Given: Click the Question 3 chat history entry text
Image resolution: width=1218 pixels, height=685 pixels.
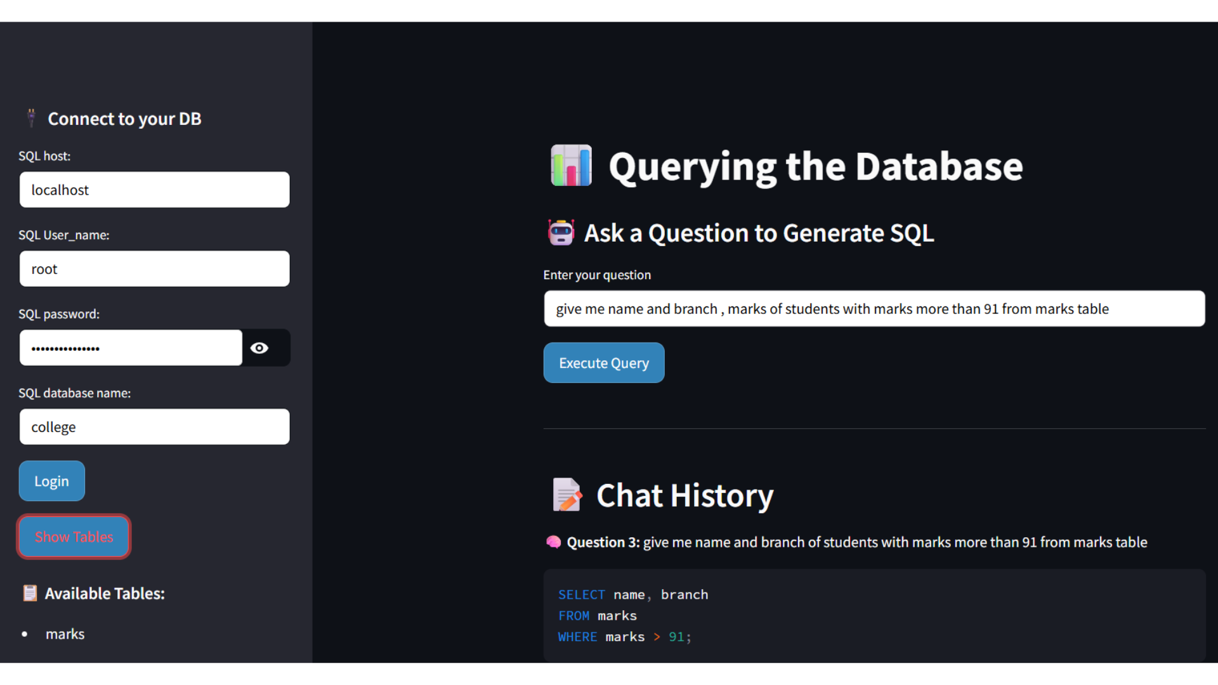Looking at the screenshot, I should point(856,542).
